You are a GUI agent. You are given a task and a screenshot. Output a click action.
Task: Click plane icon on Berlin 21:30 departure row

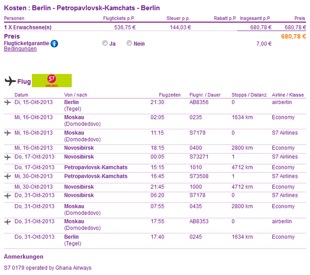[x=7, y=103]
